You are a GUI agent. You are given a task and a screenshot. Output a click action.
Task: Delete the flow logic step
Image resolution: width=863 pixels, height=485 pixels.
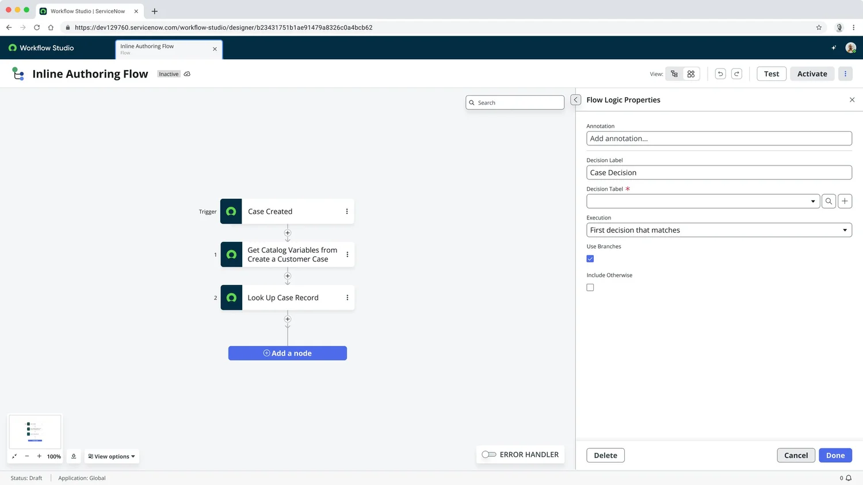[x=605, y=455]
